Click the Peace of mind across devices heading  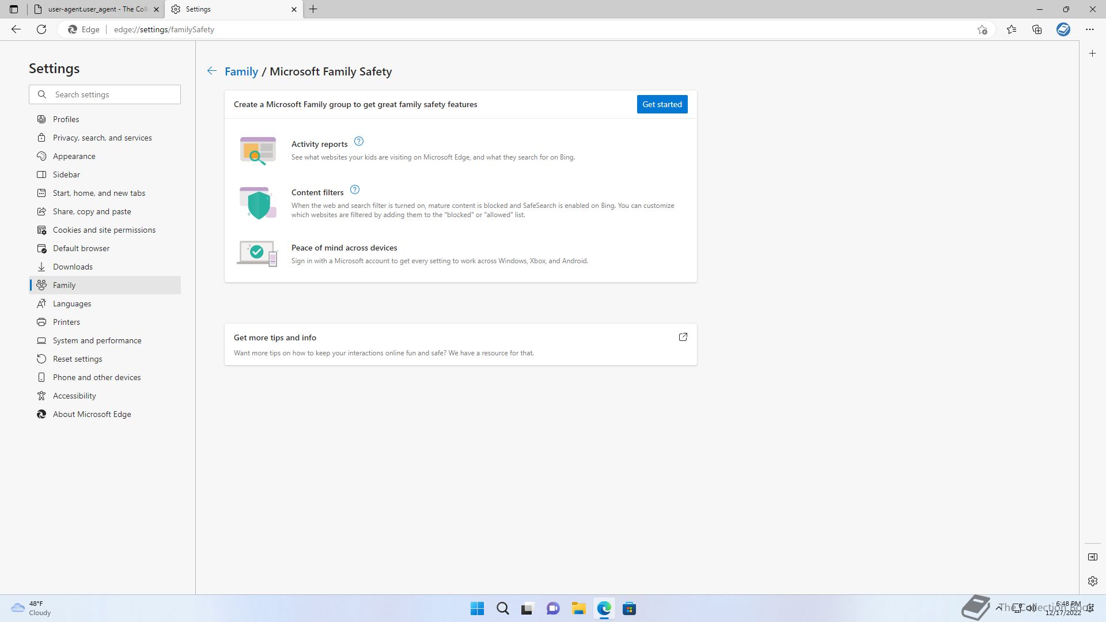[344, 248]
